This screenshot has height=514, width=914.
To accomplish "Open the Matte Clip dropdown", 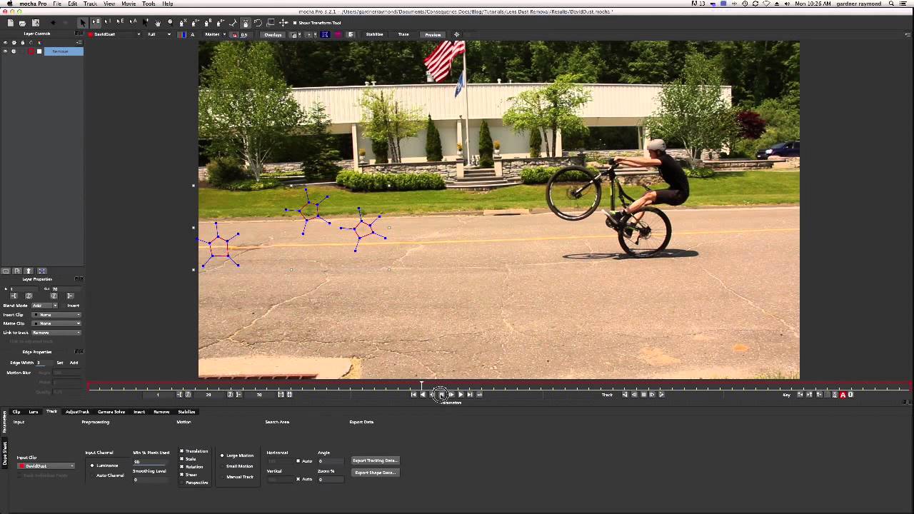I will [56, 323].
